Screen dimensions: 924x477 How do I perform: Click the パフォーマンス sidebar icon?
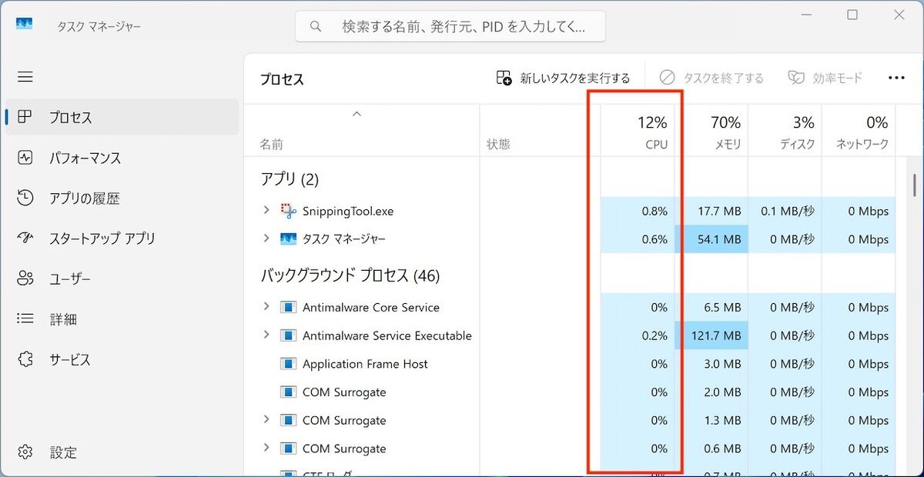pyautogui.click(x=25, y=158)
